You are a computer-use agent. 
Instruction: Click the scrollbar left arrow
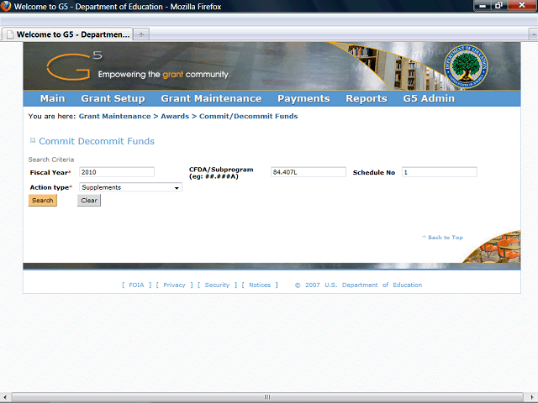(5, 397)
